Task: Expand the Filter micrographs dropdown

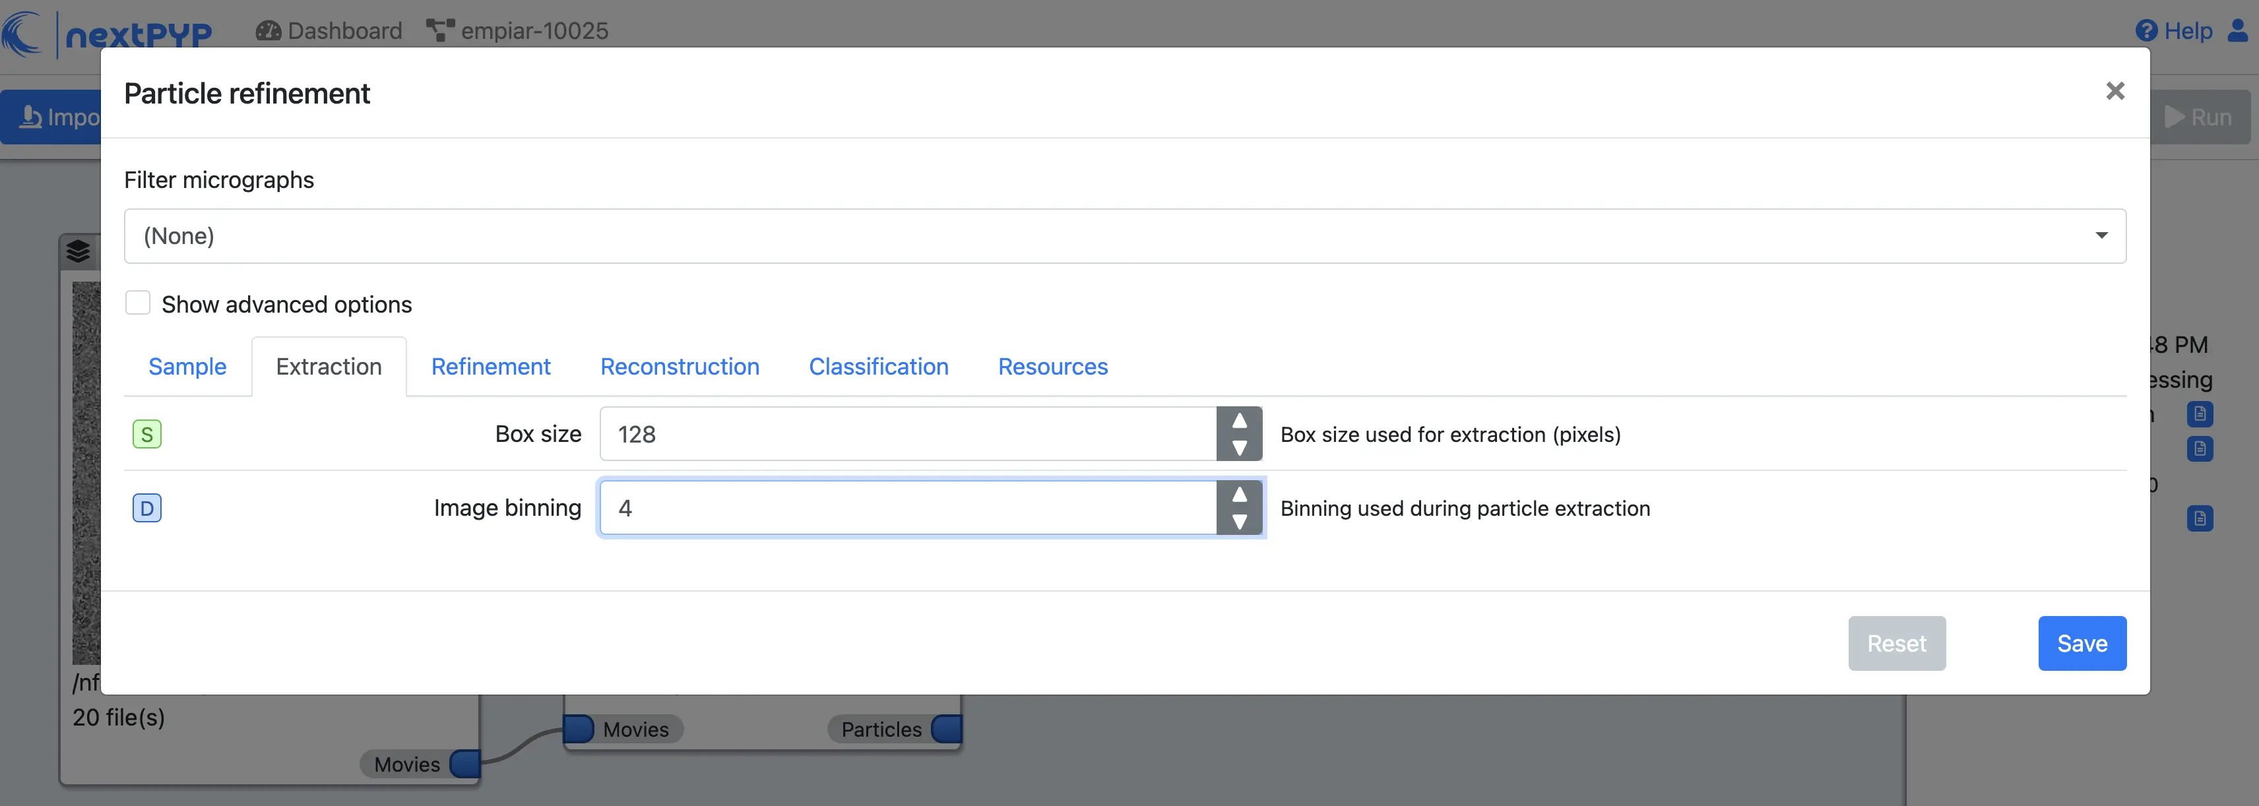Action: tap(1124, 236)
